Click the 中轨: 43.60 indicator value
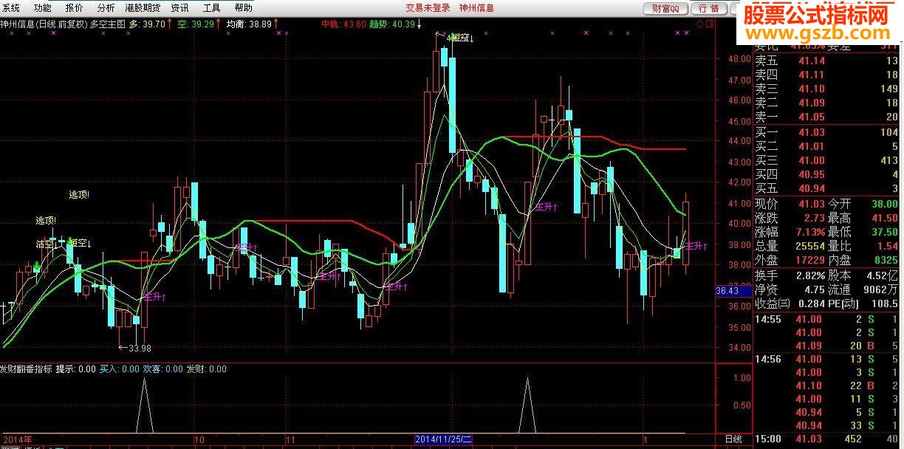Viewport: 904px width, 449px height. click(344, 24)
